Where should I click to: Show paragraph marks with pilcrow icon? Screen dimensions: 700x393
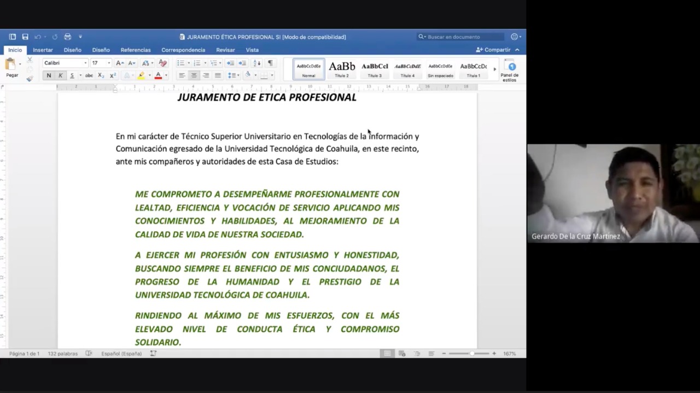pyautogui.click(x=270, y=63)
